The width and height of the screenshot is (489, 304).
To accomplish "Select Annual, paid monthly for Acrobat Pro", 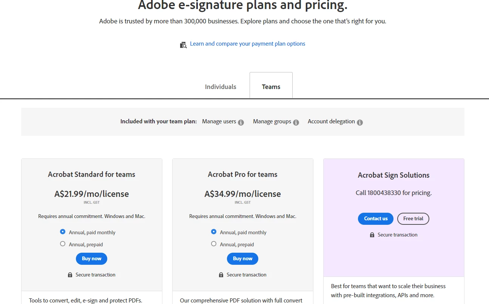I will pos(214,232).
